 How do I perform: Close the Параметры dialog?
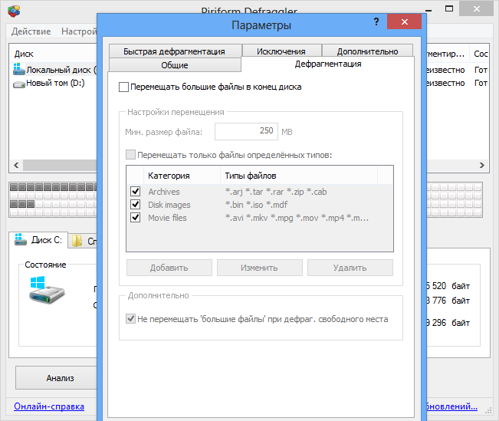[404, 21]
